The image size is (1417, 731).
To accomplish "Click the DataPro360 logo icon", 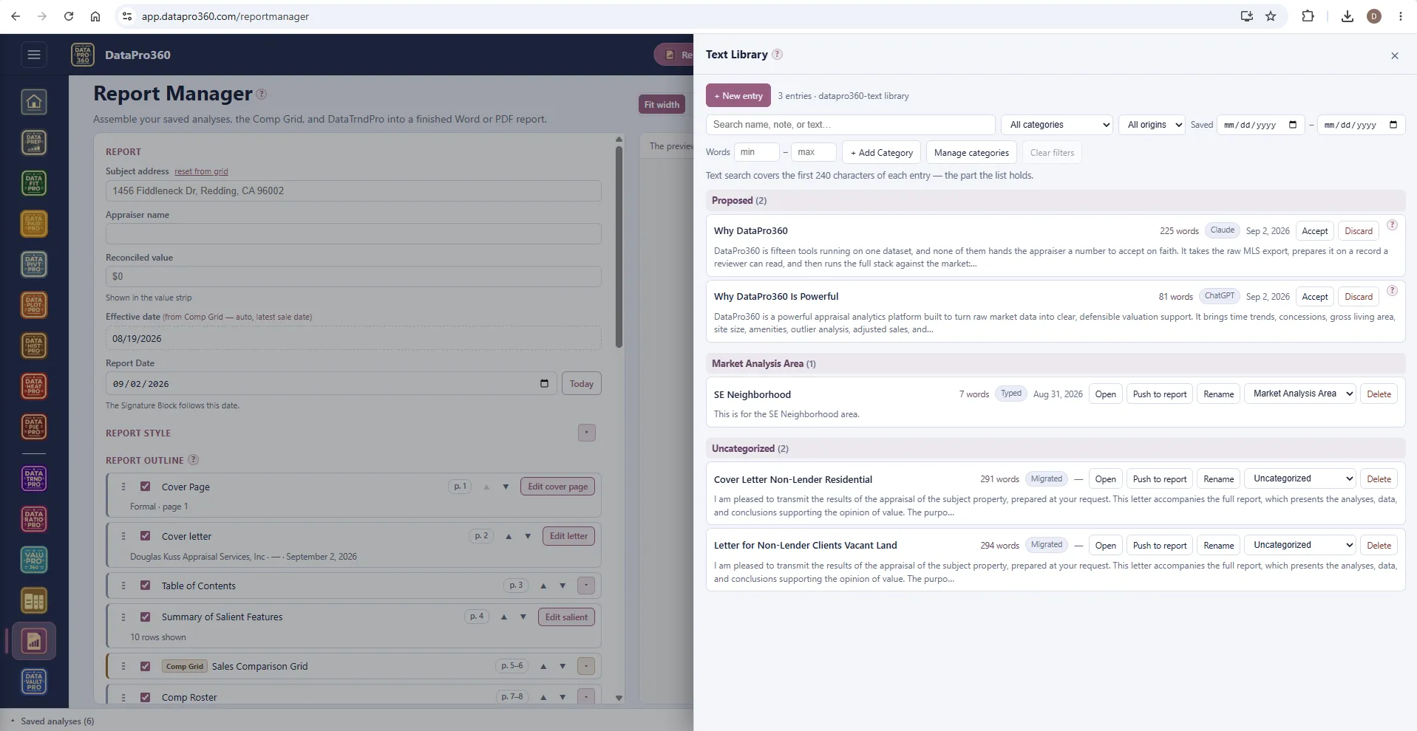I will pos(83,55).
